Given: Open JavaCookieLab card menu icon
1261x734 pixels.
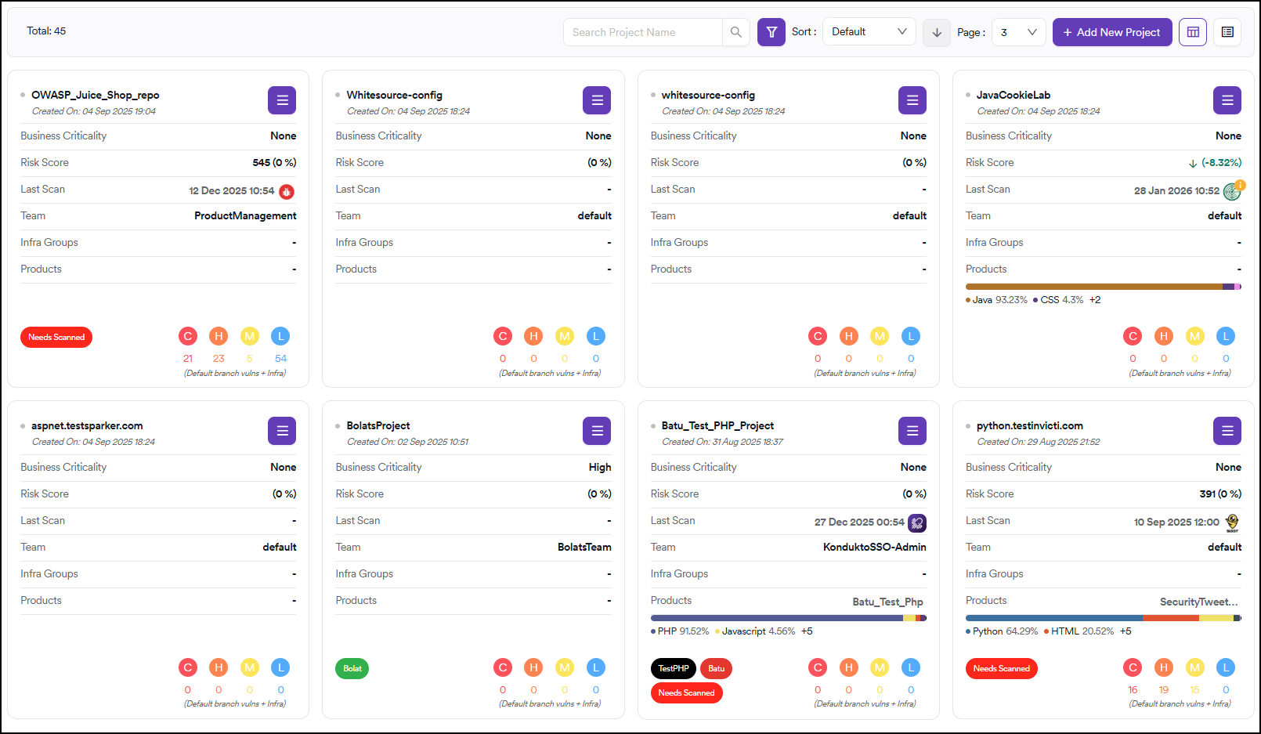Looking at the screenshot, I should tap(1227, 100).
